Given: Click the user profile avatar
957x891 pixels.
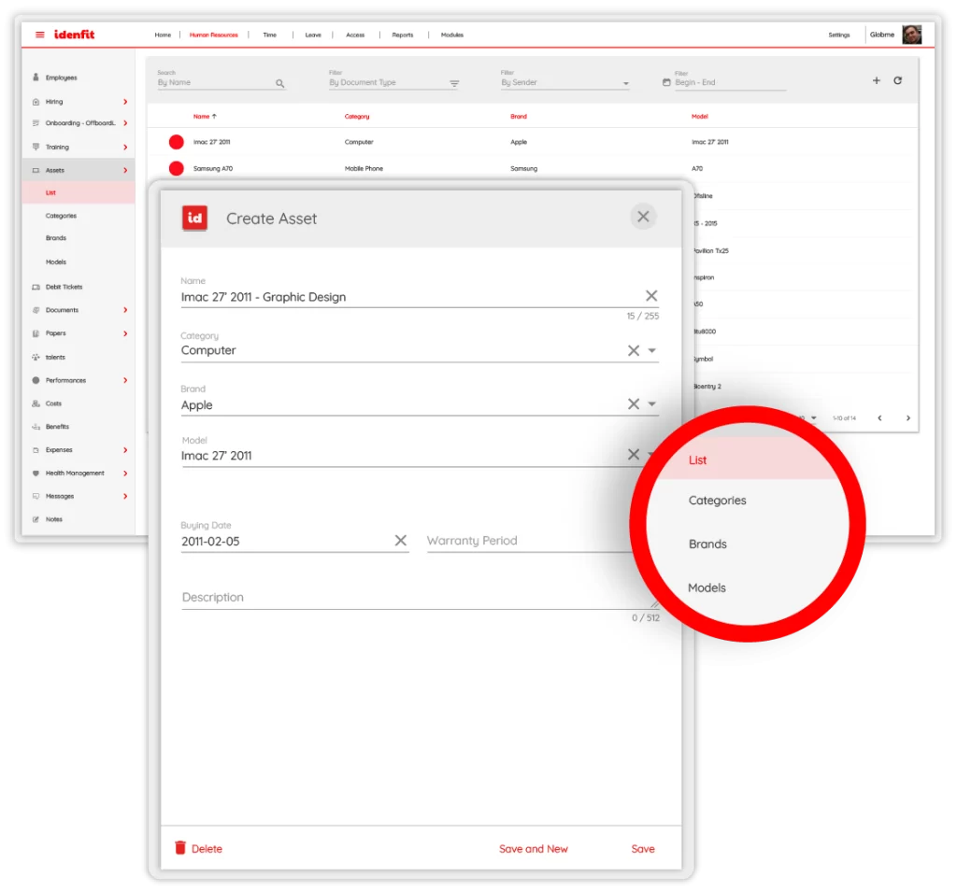Looking at the screenshot, I should tap(911, 35).
